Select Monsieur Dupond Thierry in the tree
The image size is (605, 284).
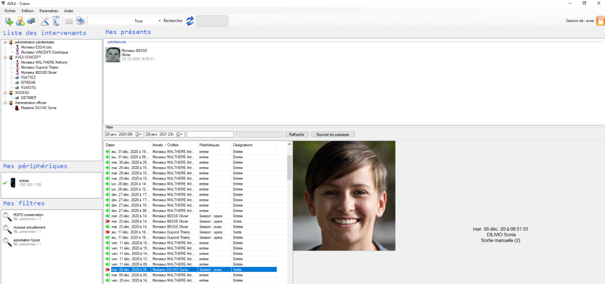coord(40,67)
